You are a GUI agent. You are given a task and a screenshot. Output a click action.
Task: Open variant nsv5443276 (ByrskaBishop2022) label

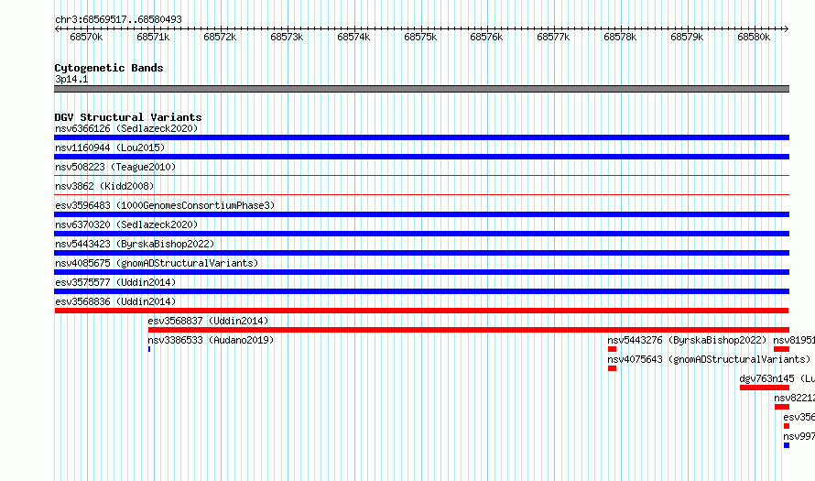(687, 340)
